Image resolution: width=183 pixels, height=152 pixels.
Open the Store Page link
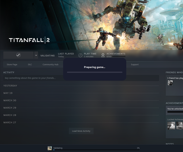tap(12, 65)
